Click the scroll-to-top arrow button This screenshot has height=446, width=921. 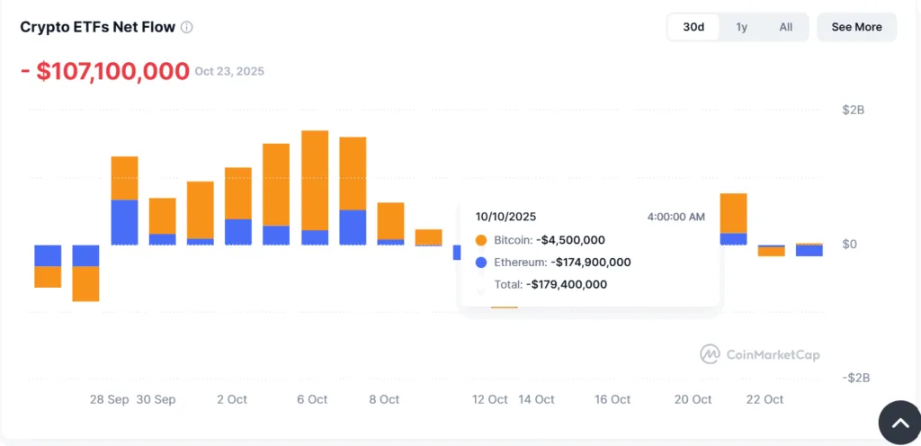point(900,423)
